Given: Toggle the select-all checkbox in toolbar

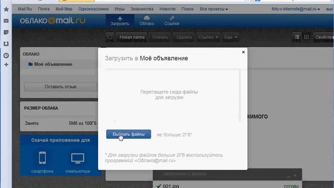Looking at the screenshot, I should coord(110,37).
